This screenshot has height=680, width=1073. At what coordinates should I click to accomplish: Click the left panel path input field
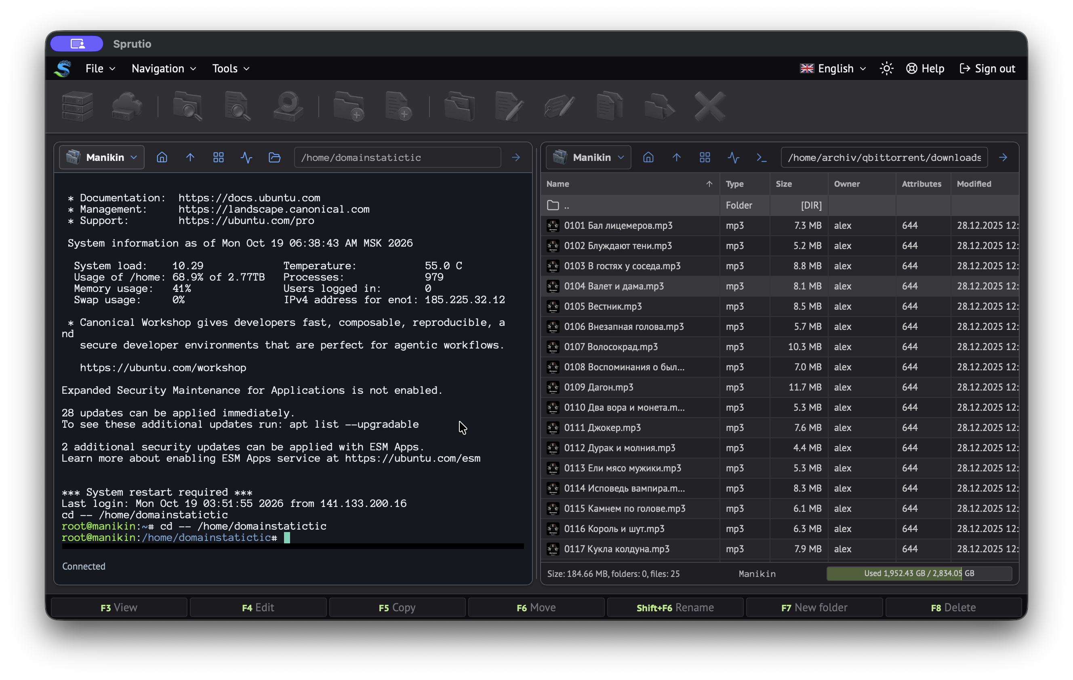coord(398,157)
